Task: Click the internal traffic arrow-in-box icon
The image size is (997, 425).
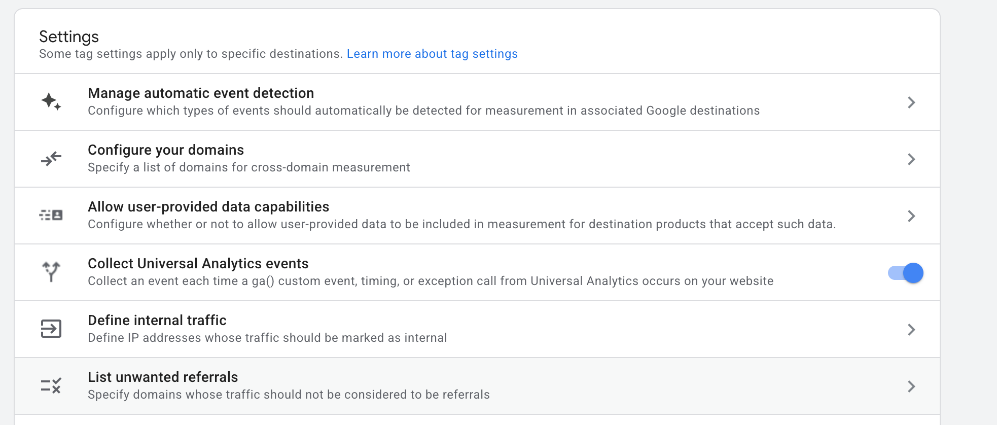Action: 51,329
